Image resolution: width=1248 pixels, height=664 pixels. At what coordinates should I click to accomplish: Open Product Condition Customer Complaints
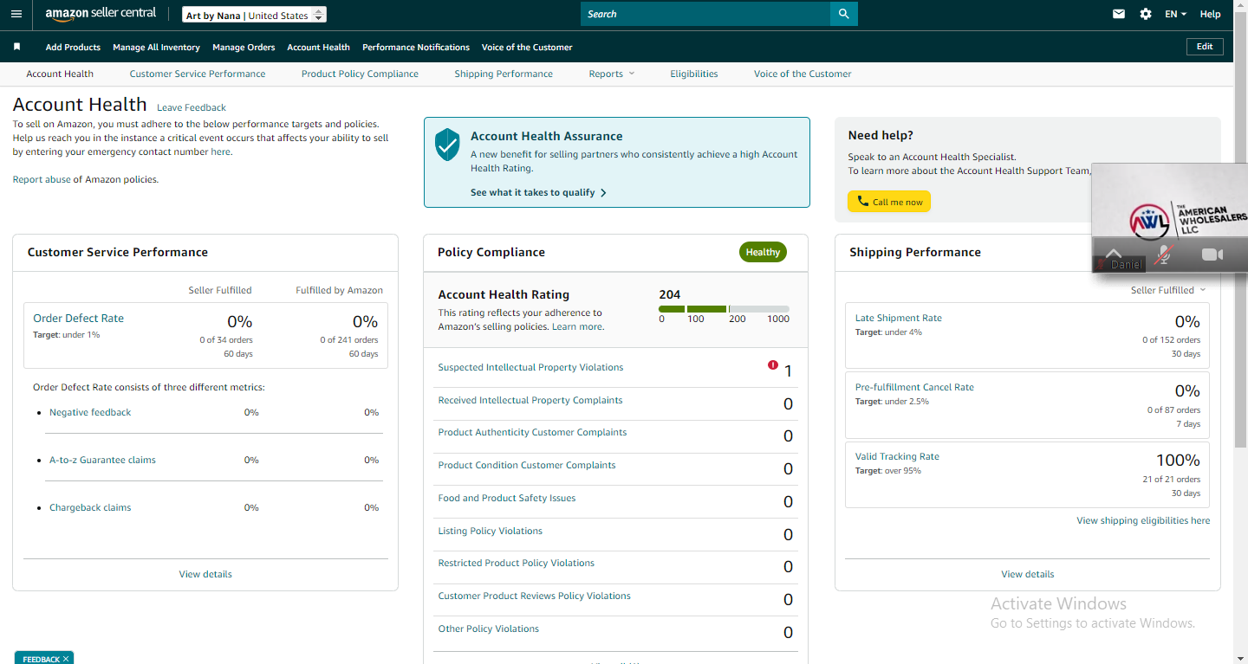coord(527,465)
